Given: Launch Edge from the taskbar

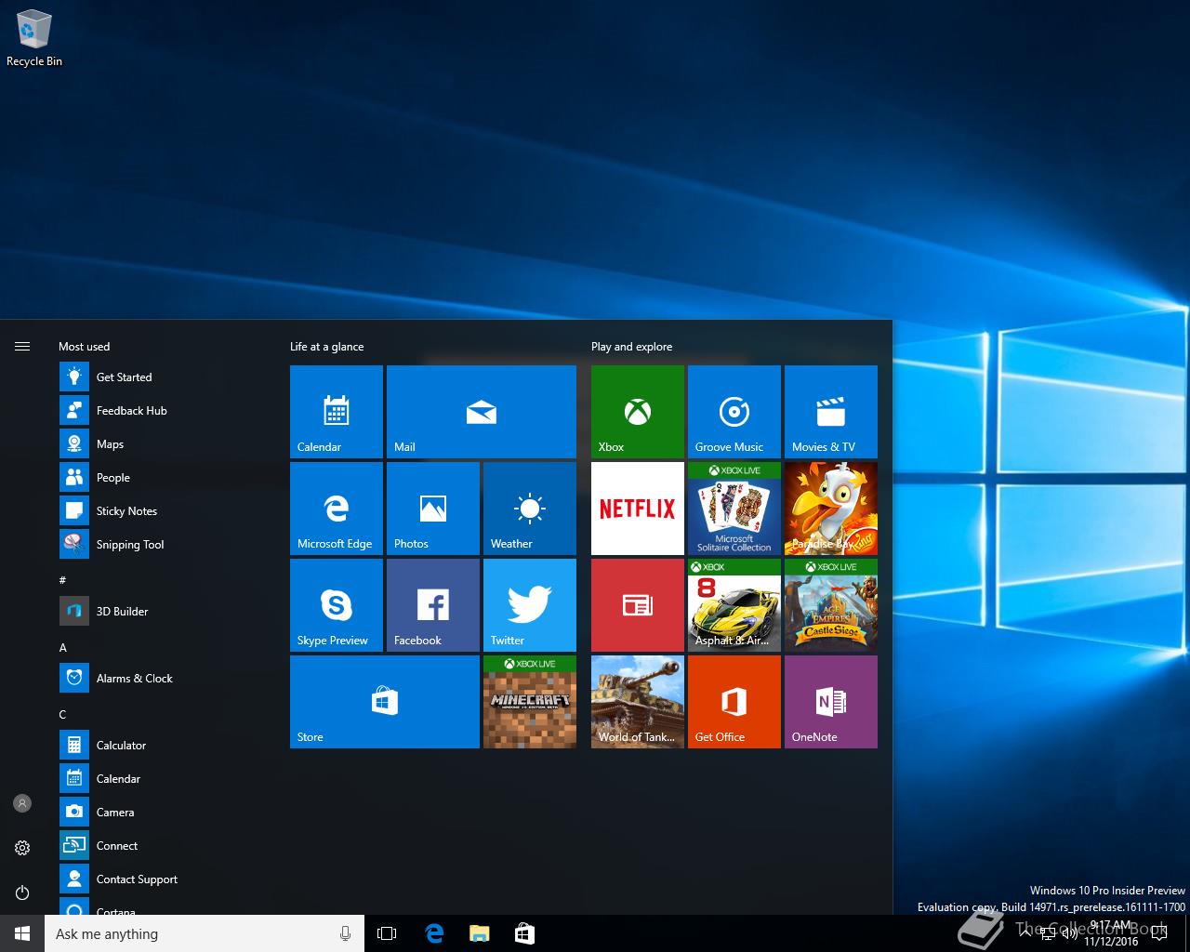Looking at the screenshot, I should [433, 933].
